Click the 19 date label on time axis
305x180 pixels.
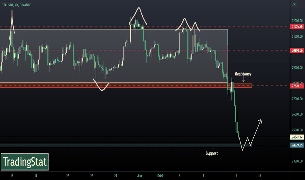36,176
